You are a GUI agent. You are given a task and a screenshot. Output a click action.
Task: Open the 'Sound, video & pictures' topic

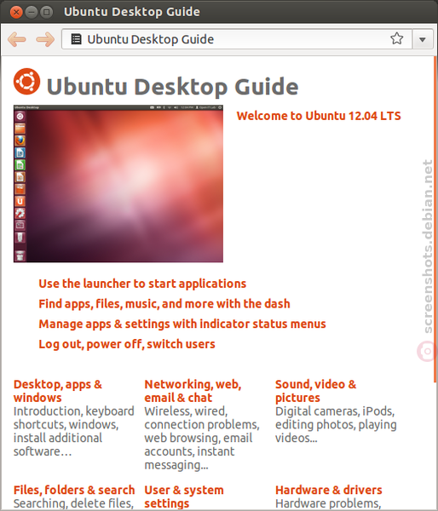pyautogui.click(x=315, y=391)
